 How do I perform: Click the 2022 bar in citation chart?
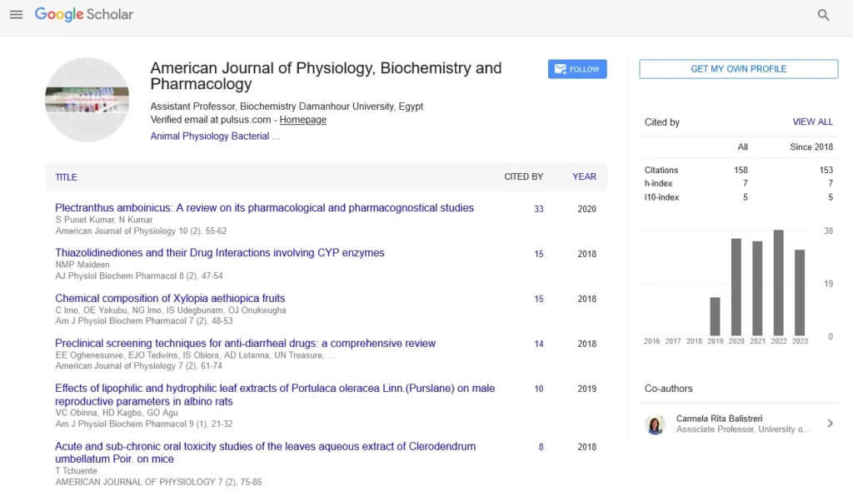(778, 282)
